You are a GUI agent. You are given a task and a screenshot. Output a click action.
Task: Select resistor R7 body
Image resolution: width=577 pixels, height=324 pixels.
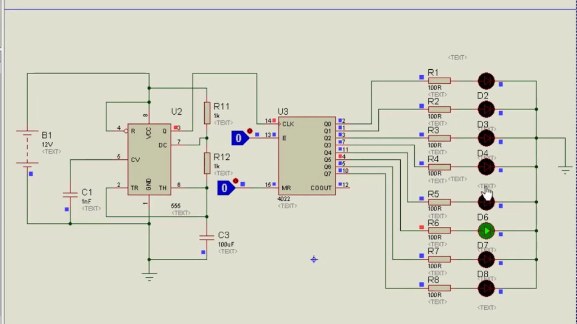(x=439, y=260)
